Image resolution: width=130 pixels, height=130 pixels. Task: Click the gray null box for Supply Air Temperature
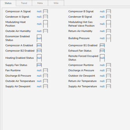pyautogui.click(x=108, y=86)
